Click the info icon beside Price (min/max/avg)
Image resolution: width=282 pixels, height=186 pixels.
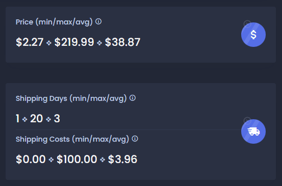point(98,21)
